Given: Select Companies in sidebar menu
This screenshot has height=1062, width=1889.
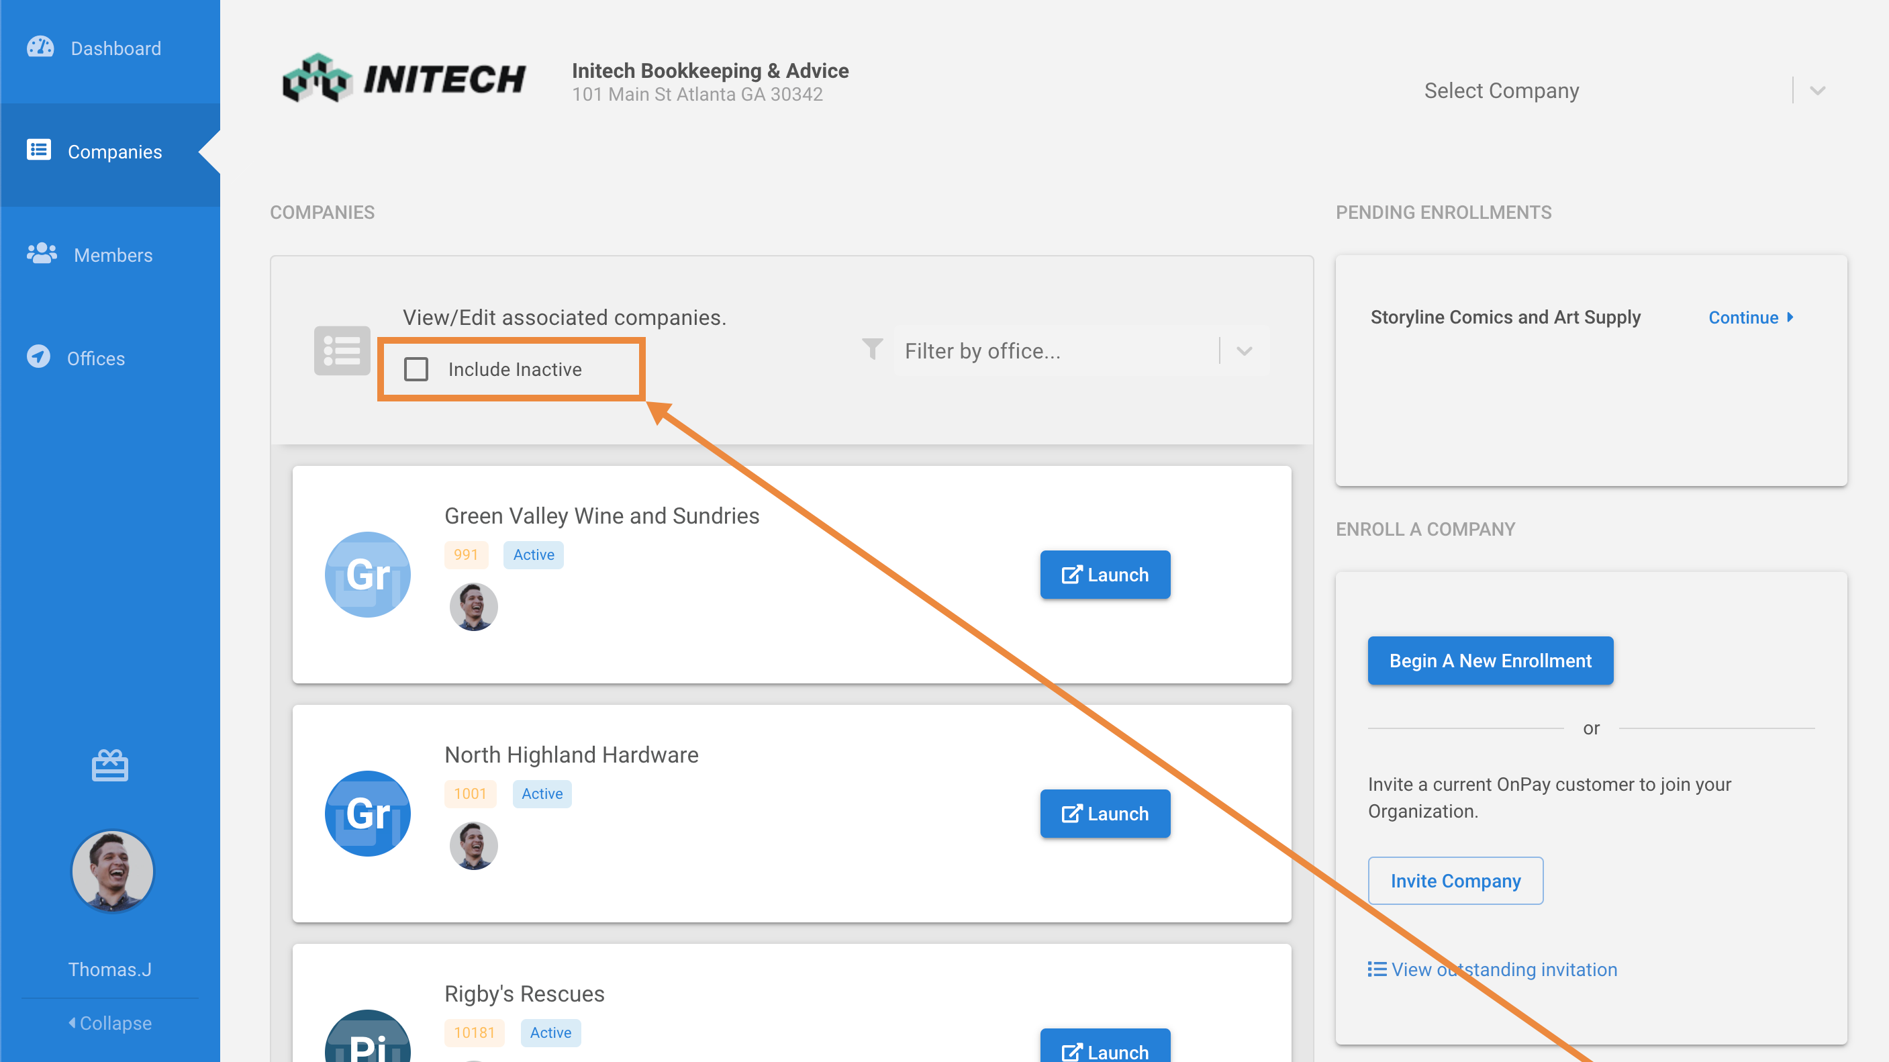Looking at the screenshot, I should click(x=110, y=152).
